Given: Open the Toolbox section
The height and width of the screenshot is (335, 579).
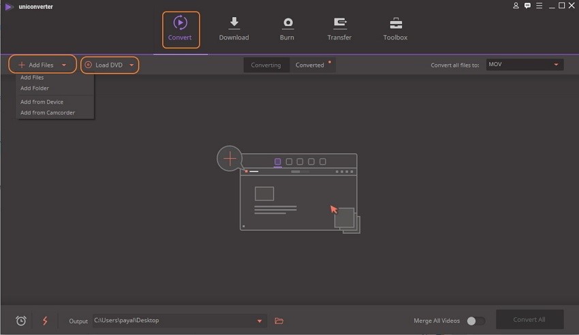Looking at the screenshot, I should [x=395, y=29].
